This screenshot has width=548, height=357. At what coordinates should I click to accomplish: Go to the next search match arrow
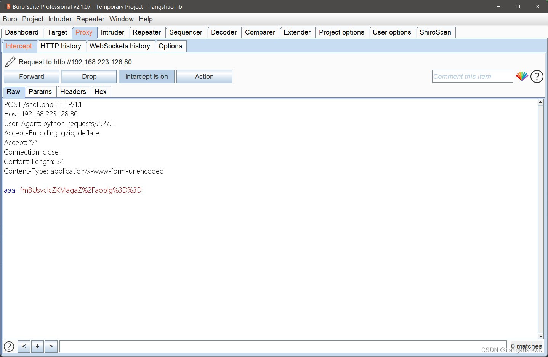[x=51, y=346]
